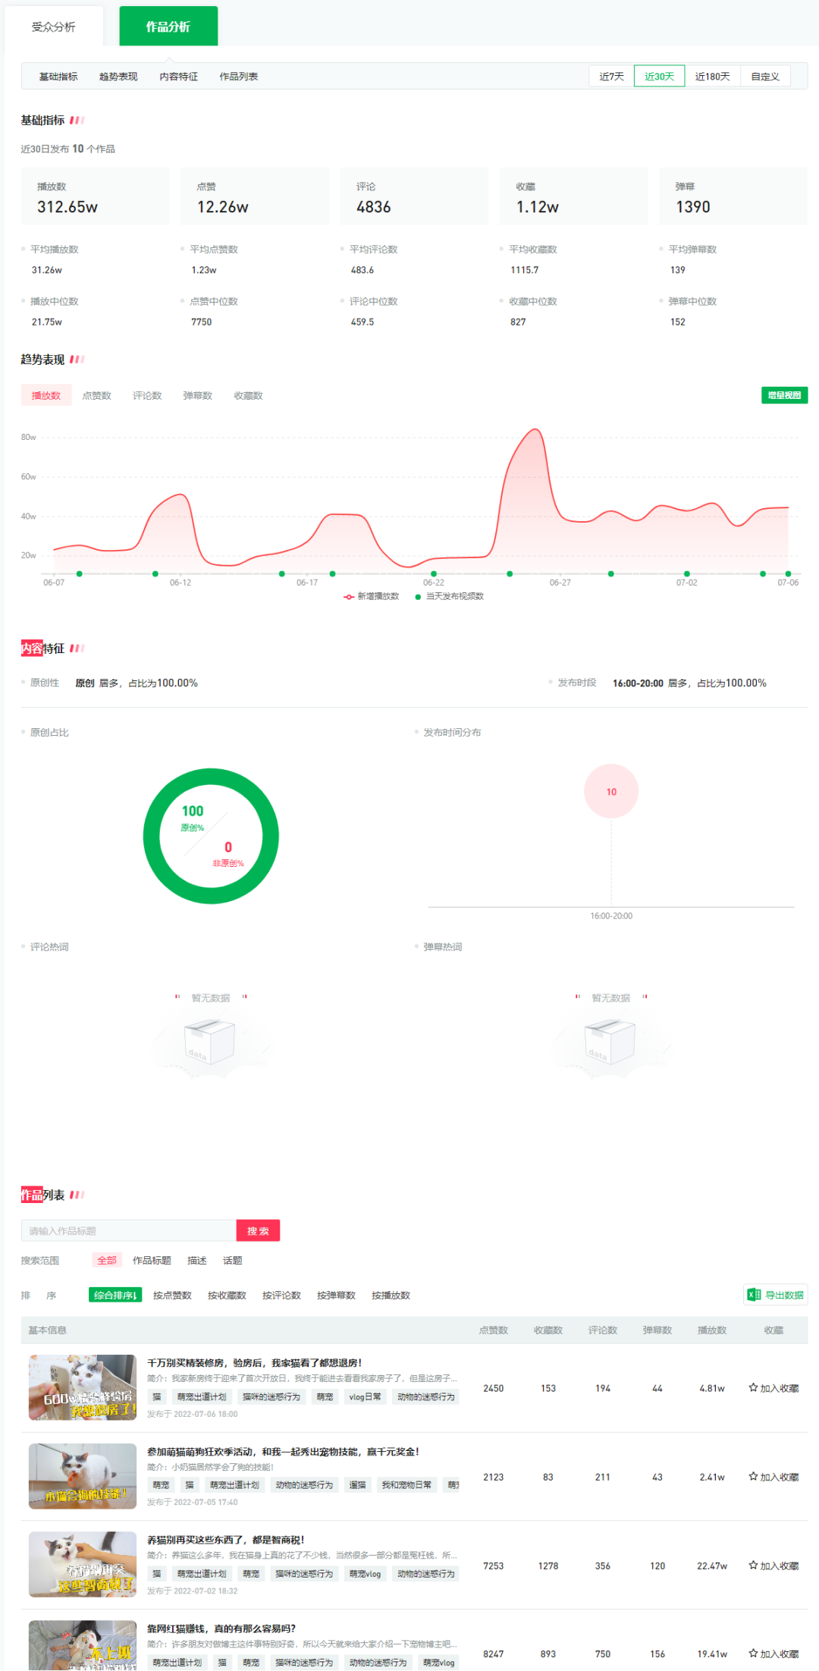Open the thumbnail of 养猫别再买这些东西了 video
Viewport: 819px width, 1671px height.
tap(83, 1564)
